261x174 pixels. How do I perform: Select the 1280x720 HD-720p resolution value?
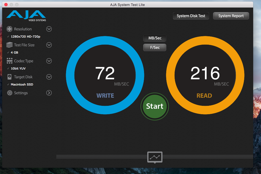point(25,37)
